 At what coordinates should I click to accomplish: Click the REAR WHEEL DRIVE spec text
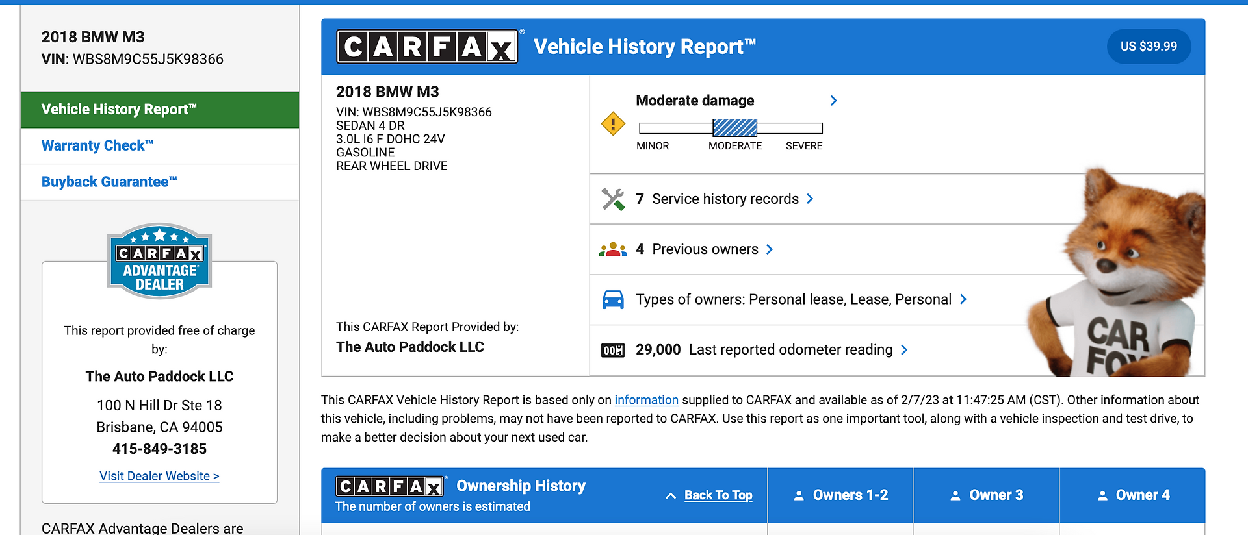pos(392,166)
